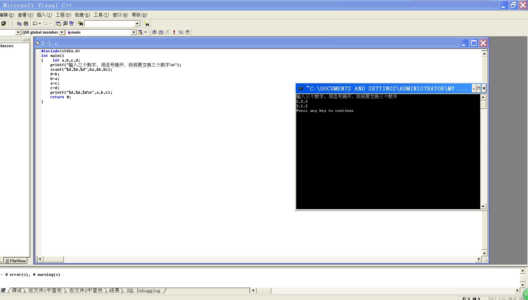Click the binoculars Search icon
The width and height of the screenshot is (528, 300).
147,24
